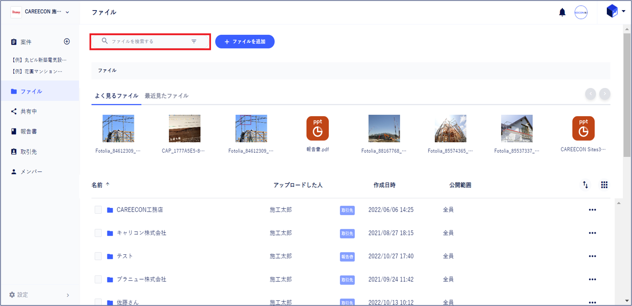Open project 【例】丸ビル新築電気設…
The height and width of the screenshot is (306, 632).
click(39, 60)
